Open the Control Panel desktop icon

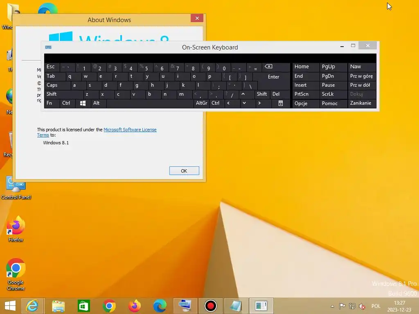pos(16,188)
